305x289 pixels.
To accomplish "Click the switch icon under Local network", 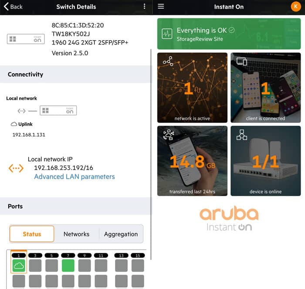I will point(58,110).
